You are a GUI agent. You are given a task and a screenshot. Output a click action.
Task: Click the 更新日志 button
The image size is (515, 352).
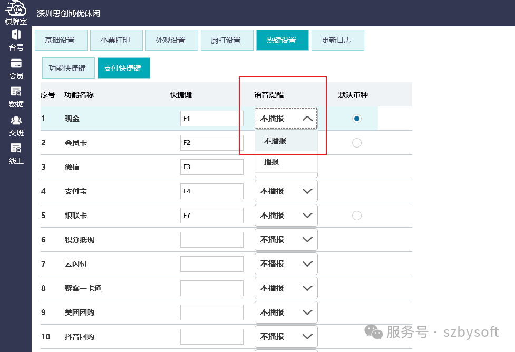pos(337,40)
